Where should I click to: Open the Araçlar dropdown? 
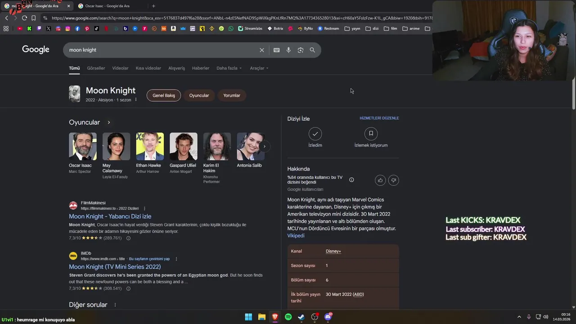click(259, 68)
